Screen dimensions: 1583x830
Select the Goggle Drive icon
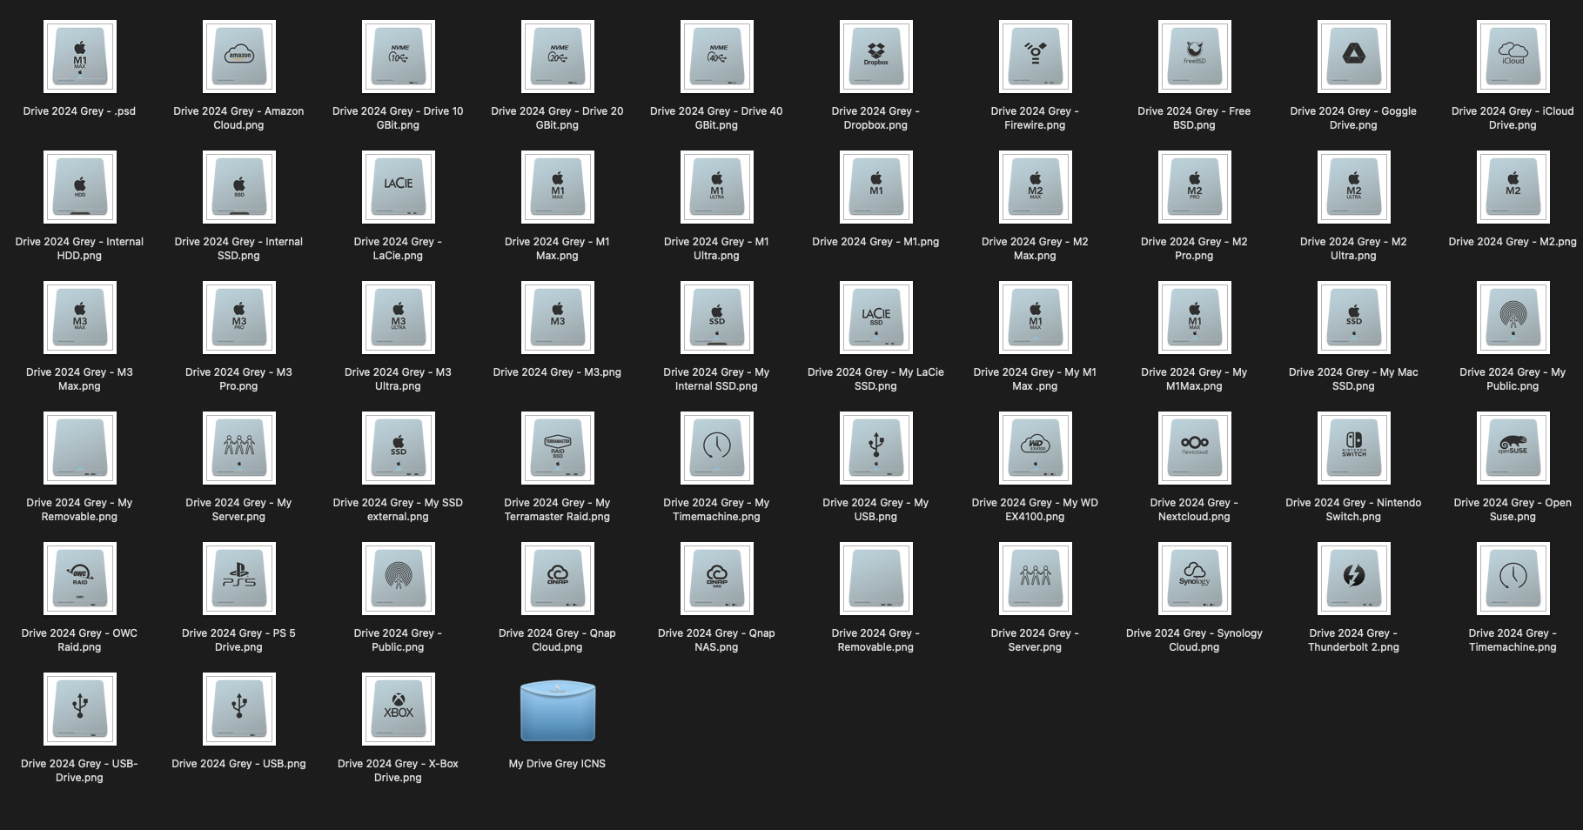1353,57
